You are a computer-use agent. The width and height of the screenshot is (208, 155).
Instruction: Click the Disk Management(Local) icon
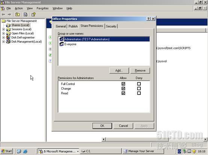(8, 41)
